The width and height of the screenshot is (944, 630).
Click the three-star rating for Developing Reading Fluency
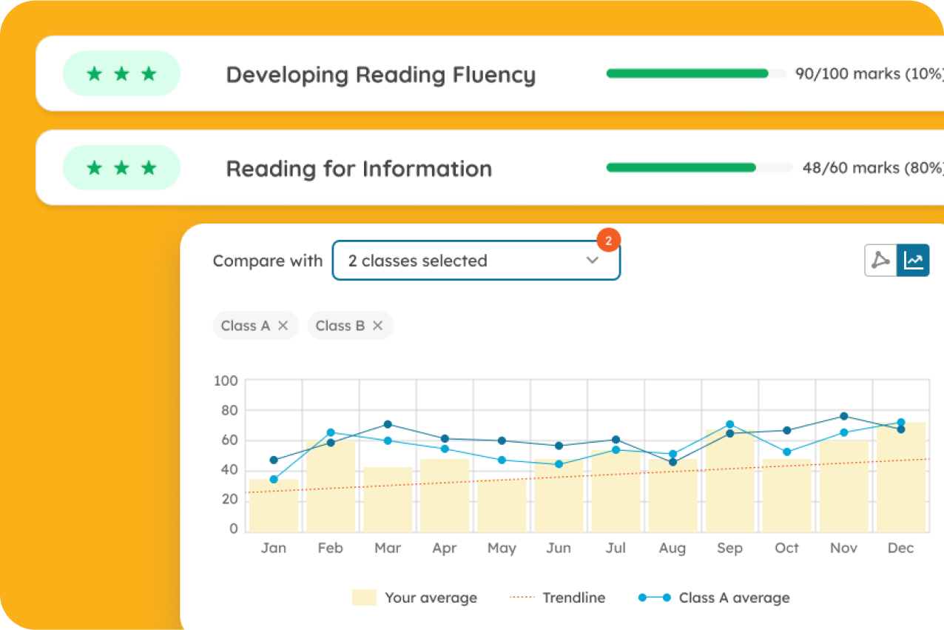[121, 74]
